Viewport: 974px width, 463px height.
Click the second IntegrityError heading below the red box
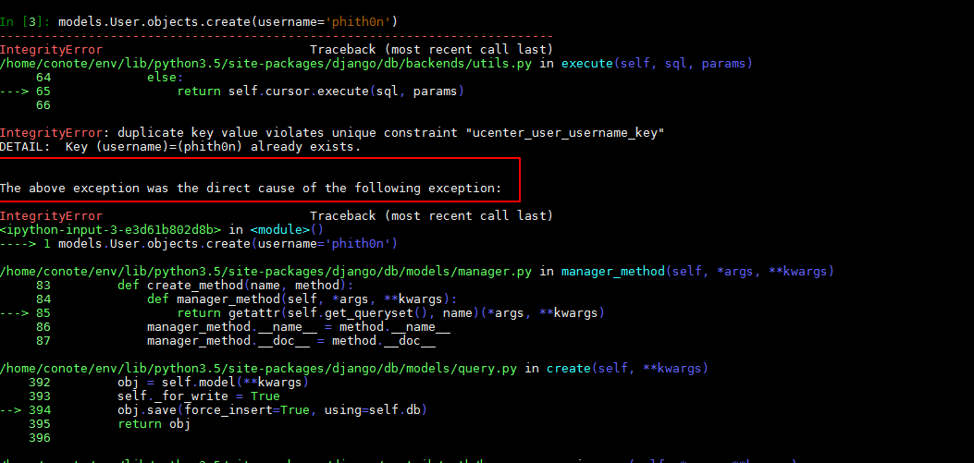click(51, 215)
